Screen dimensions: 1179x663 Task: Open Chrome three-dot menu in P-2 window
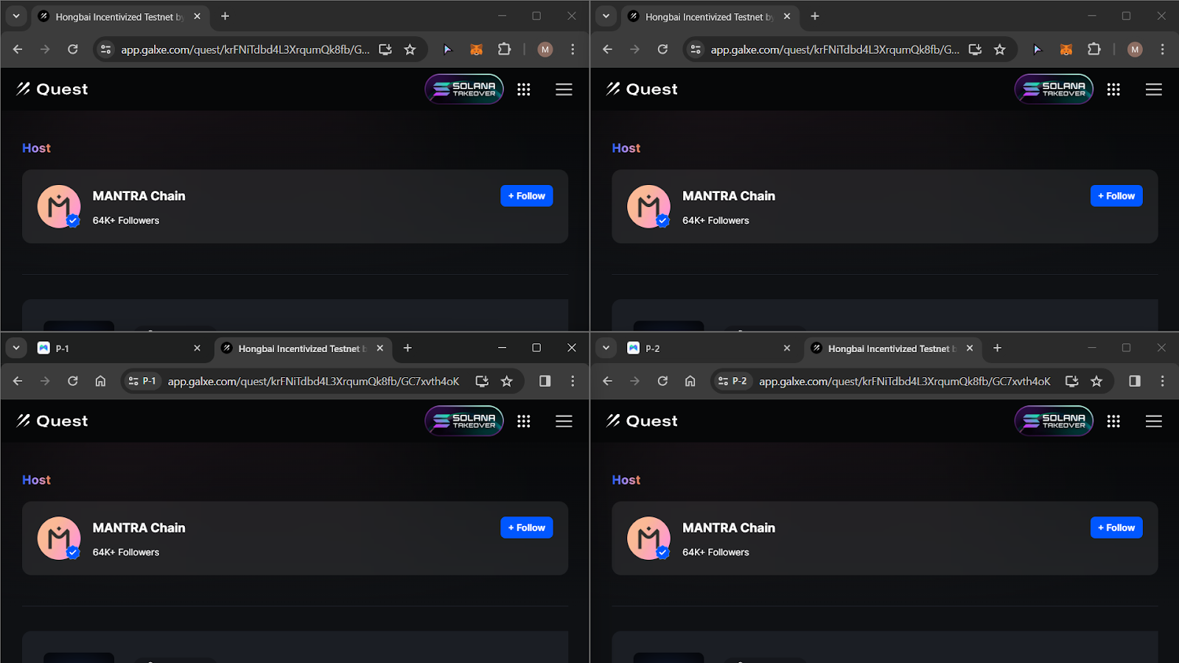(1162, 381)
